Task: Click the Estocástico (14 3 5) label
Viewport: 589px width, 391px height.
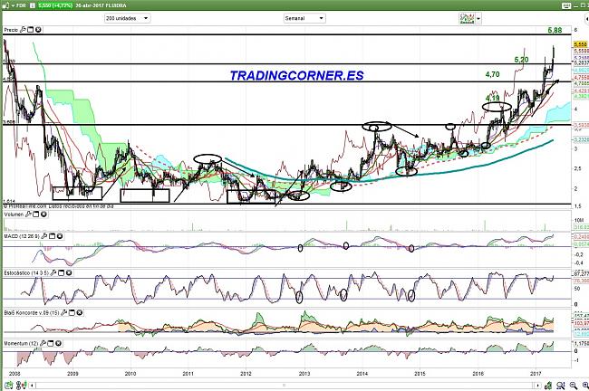Action: (26, 272)
